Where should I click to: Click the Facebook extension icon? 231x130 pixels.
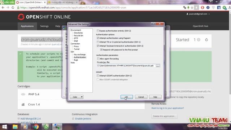(208, 8)
